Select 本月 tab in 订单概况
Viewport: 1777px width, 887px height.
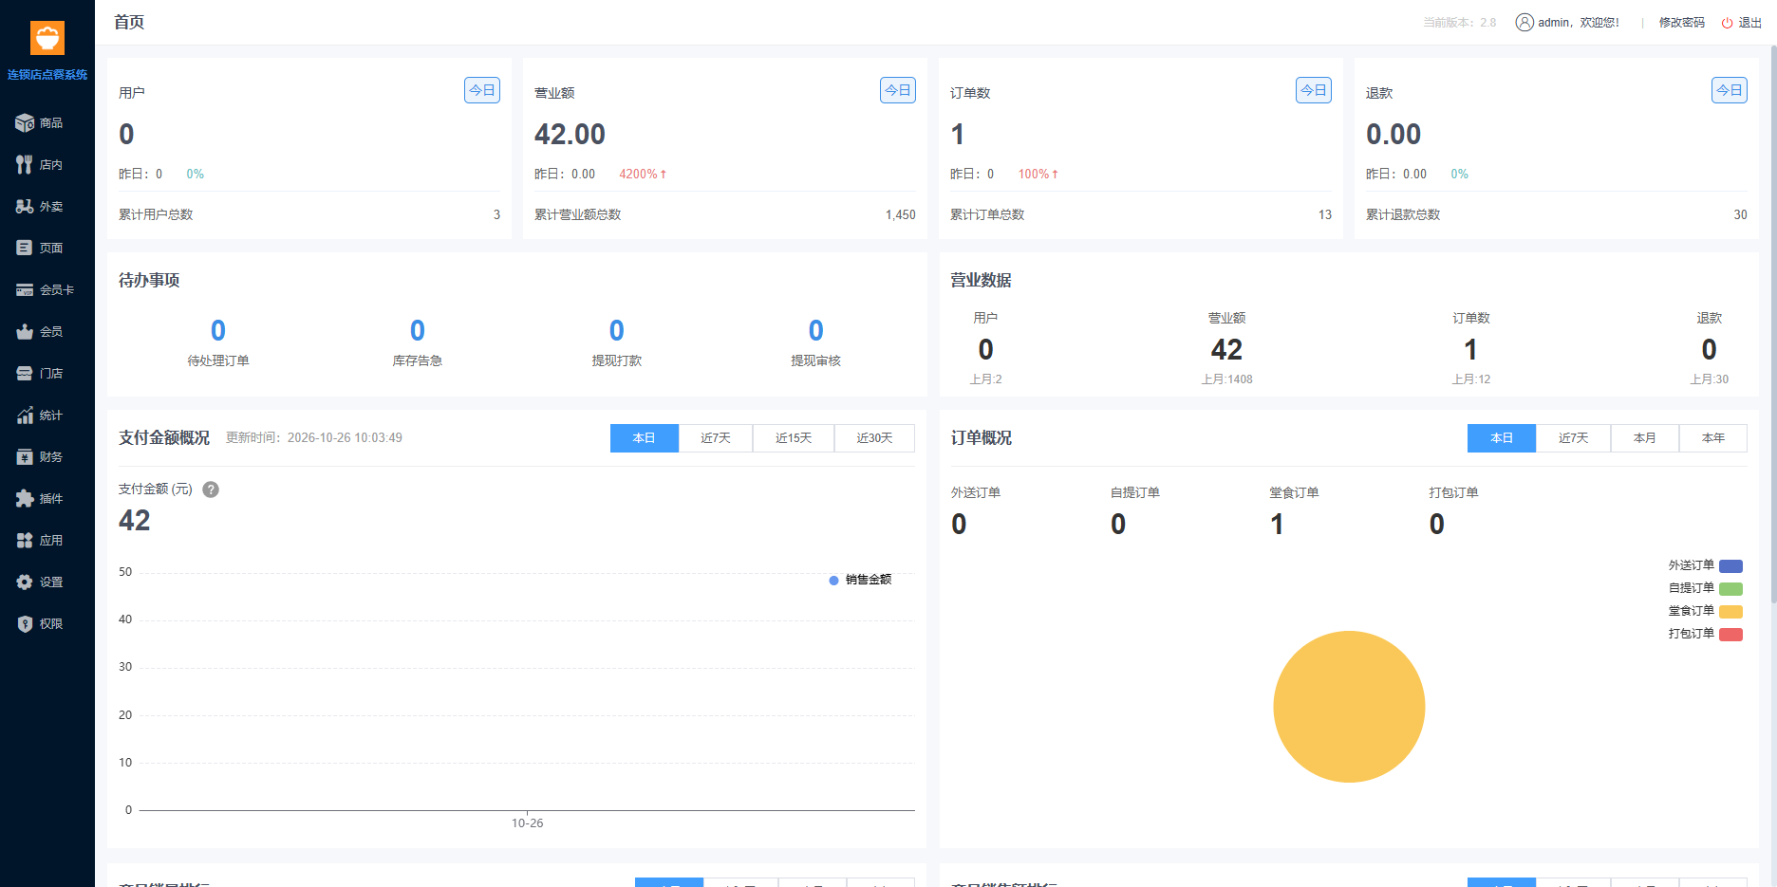tap(1645, 438)
